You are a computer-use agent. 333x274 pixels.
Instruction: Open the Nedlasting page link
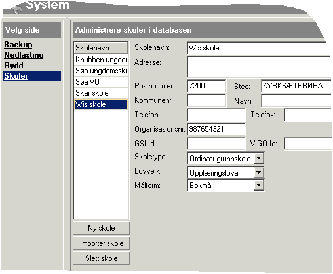pos(24,55)
